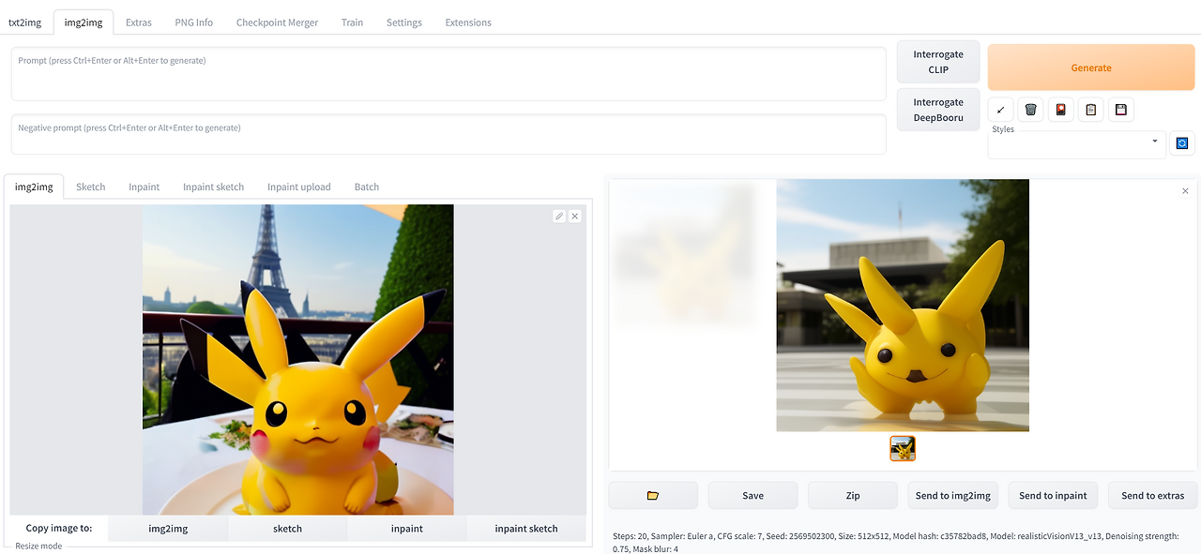
Task: Click the Prompt text field
Action: pos(448,74)
